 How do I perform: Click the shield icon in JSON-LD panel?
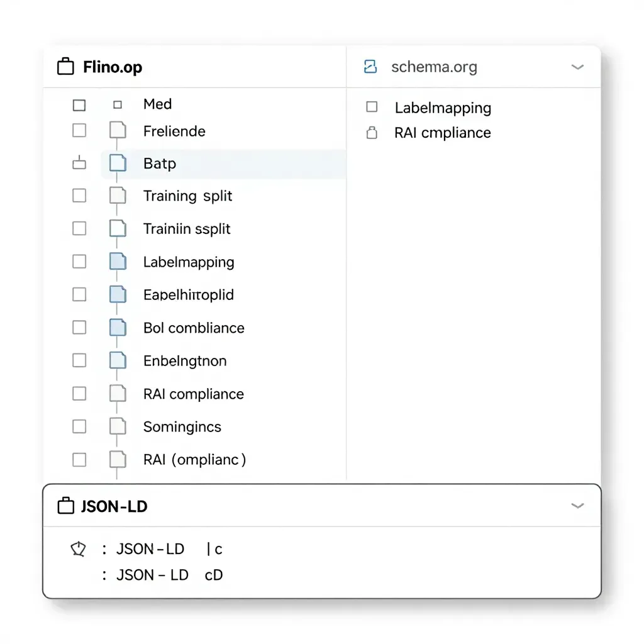coord(77,549)
